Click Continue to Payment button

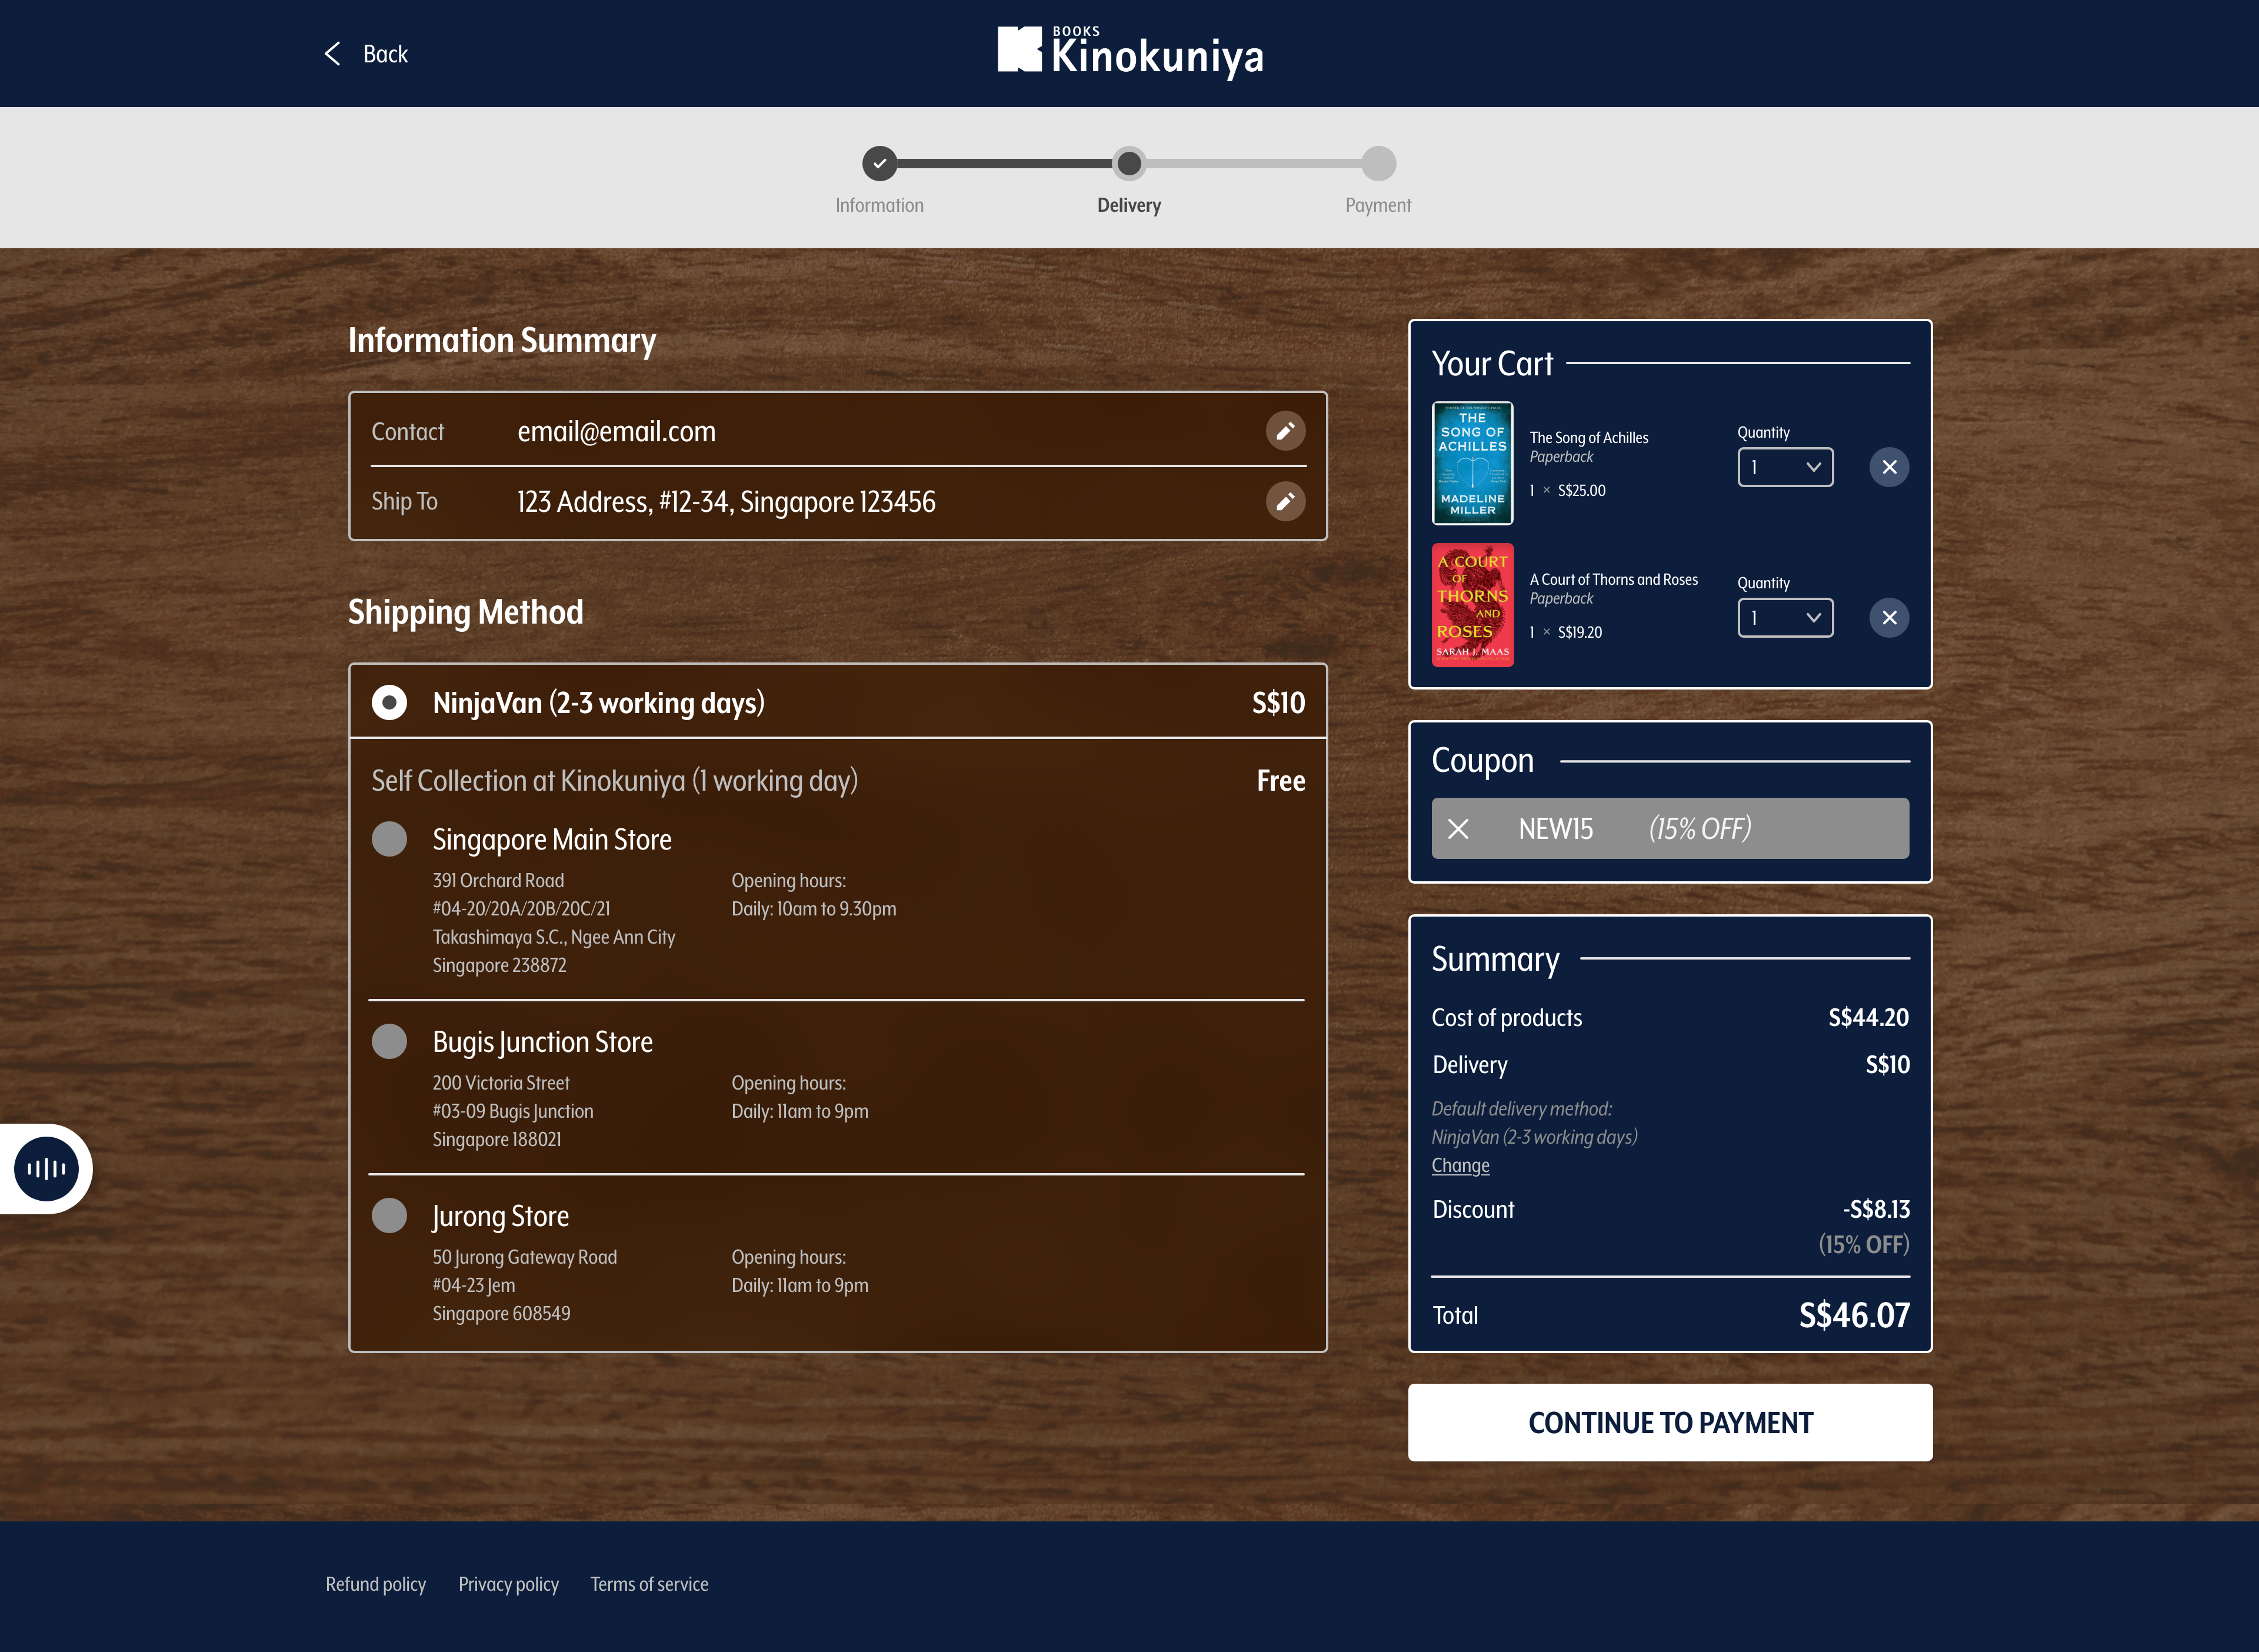pos(1669,1422)
